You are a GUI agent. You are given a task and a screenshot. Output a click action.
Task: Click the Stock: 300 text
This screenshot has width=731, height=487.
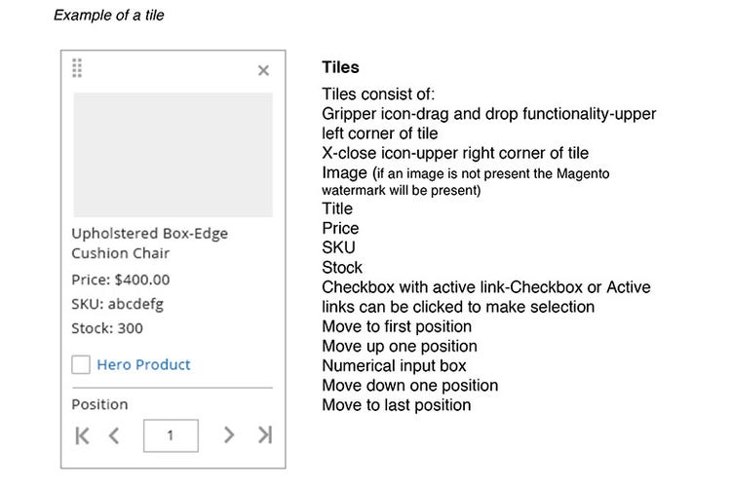(107, 328)
